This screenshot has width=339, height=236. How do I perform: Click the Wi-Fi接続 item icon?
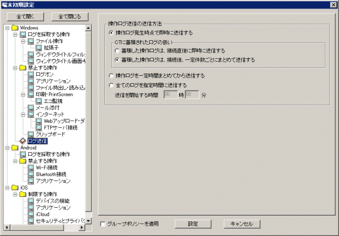coord(31,168)
